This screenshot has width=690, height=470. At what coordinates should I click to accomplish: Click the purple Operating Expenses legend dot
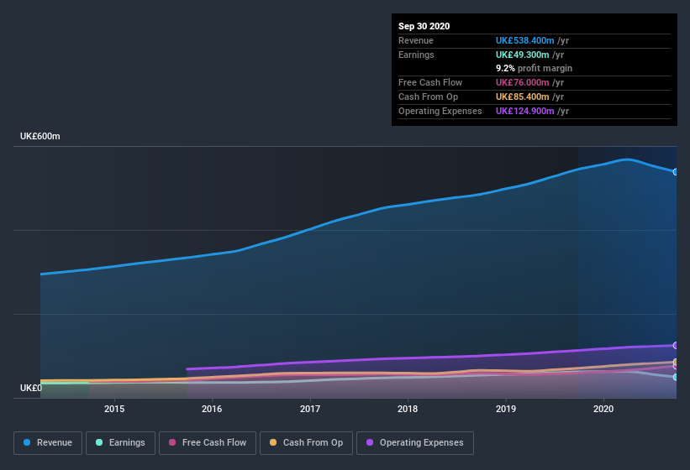[370, 442]
